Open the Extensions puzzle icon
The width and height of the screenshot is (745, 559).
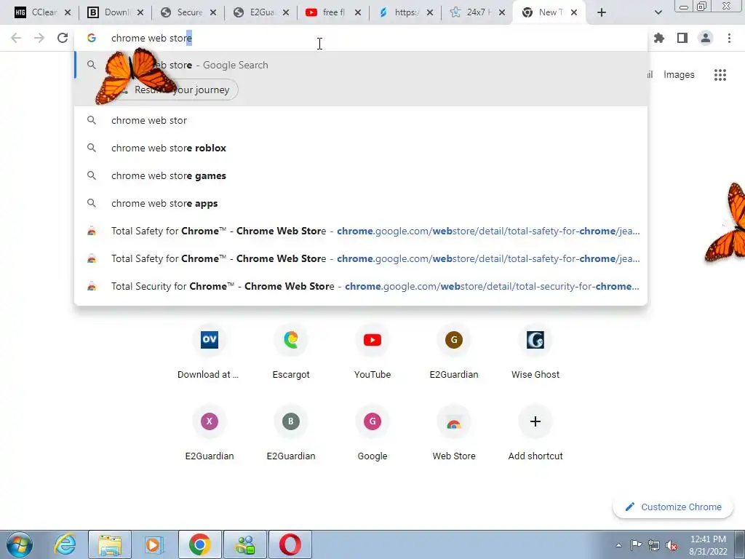[659, 38]
